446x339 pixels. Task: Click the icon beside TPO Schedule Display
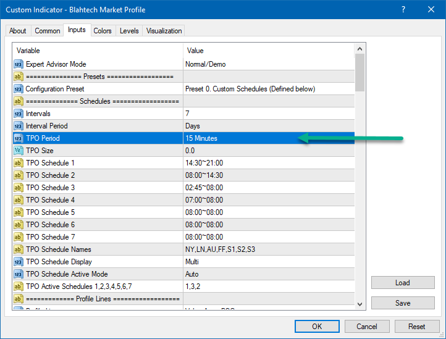click(18, 262)
